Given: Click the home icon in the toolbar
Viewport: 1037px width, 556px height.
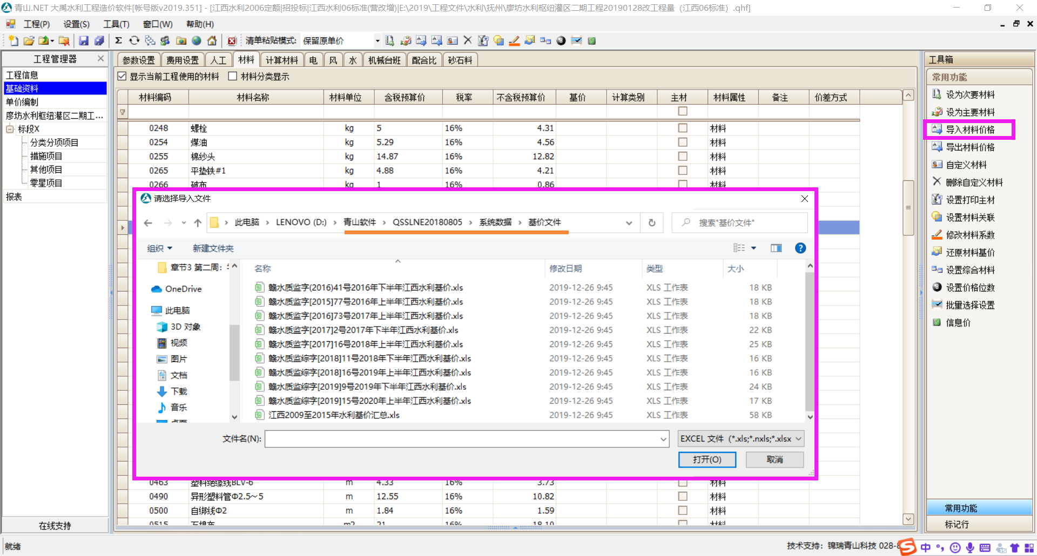Looking at the screenshot, I should pyautogui.click(x=212, y=41).
